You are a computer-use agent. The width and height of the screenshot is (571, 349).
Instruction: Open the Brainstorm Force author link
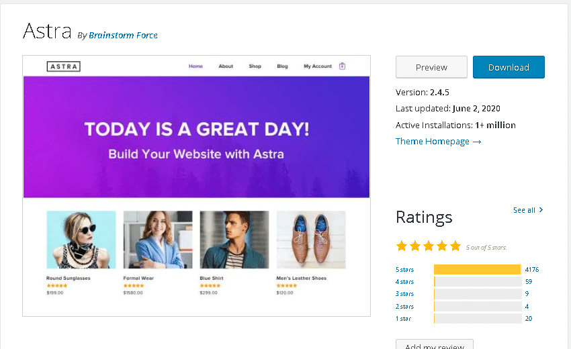tap(123, 36)
